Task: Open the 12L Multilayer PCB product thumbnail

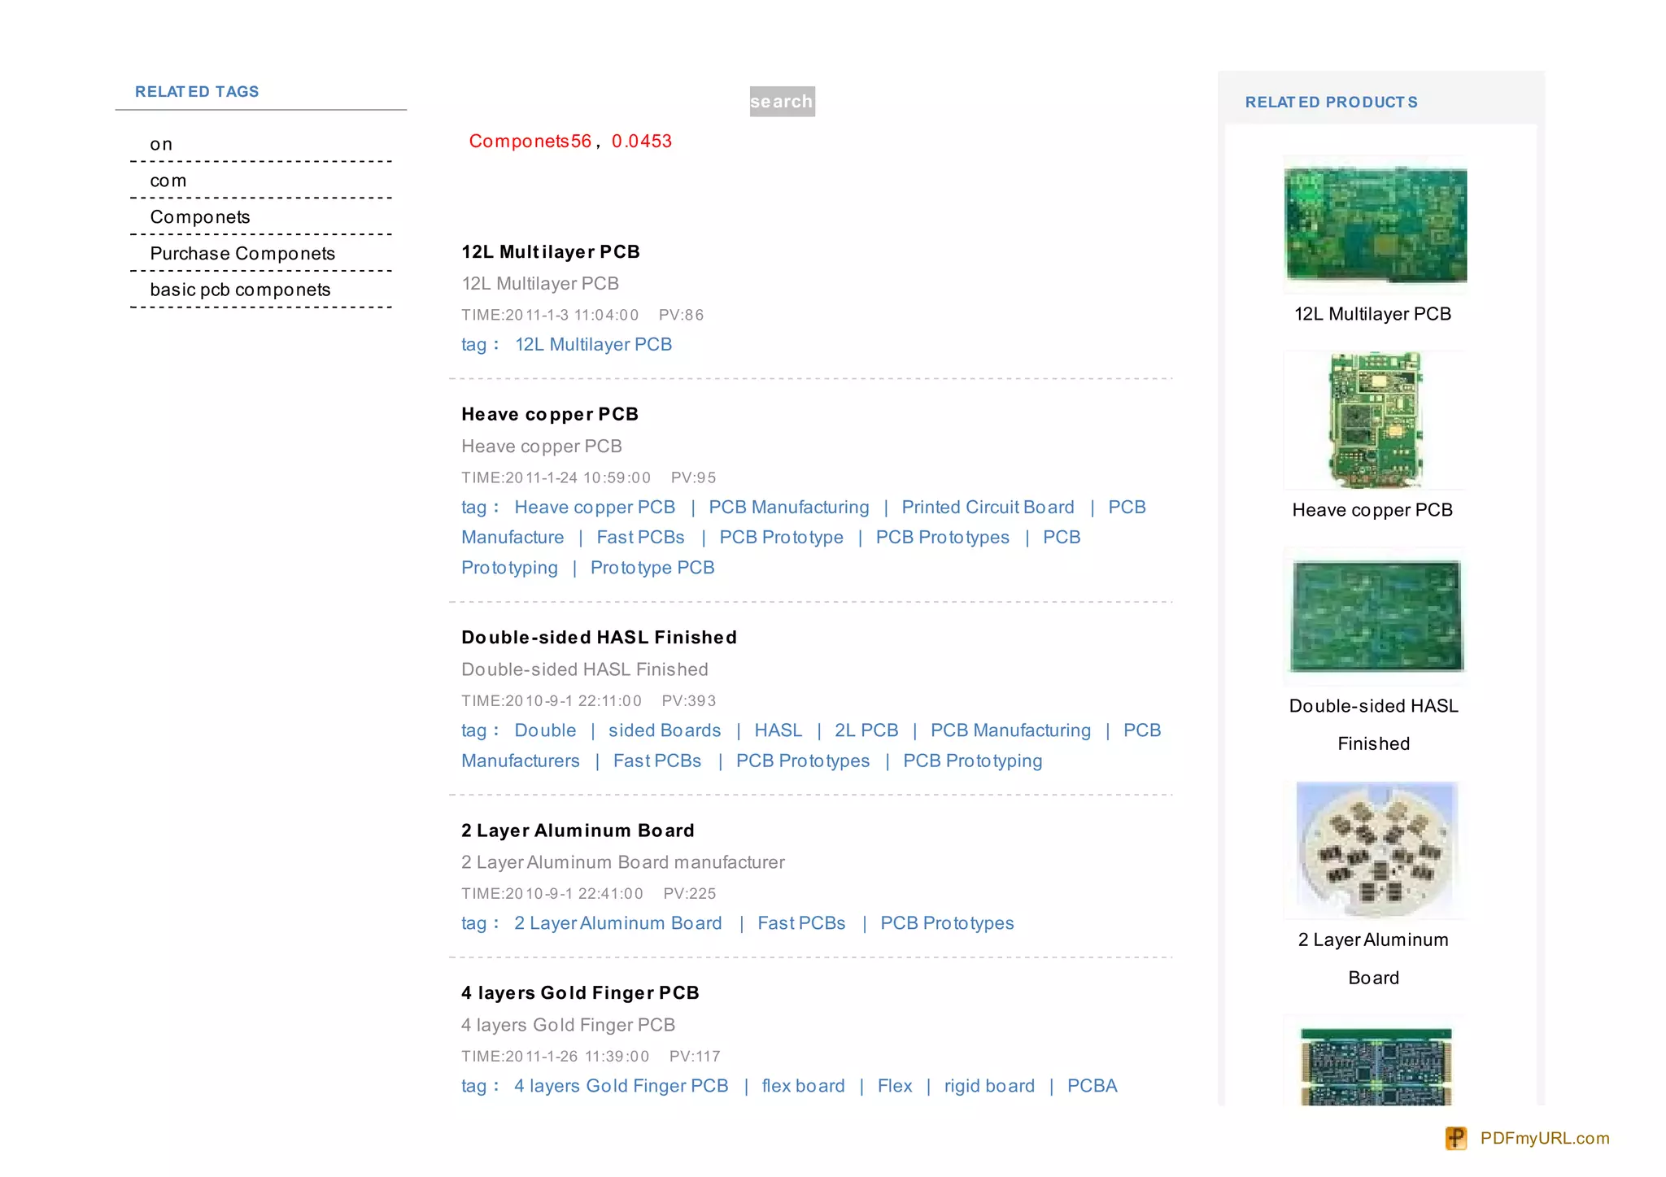Action: pos(1375,225)
